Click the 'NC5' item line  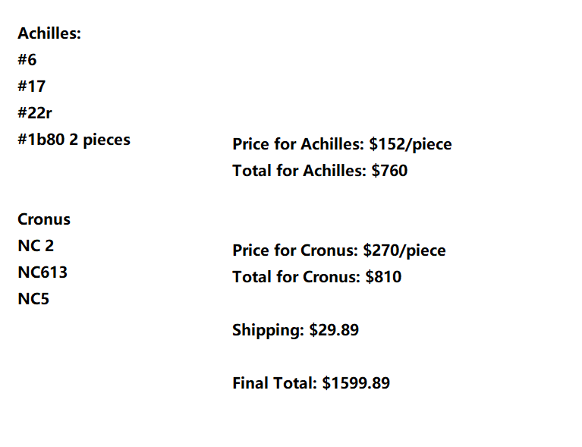pos(34,300)
